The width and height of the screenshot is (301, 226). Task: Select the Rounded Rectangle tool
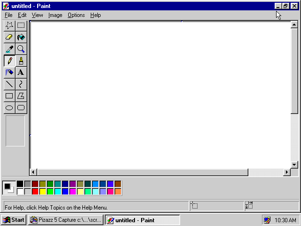(x=21, y=108)
